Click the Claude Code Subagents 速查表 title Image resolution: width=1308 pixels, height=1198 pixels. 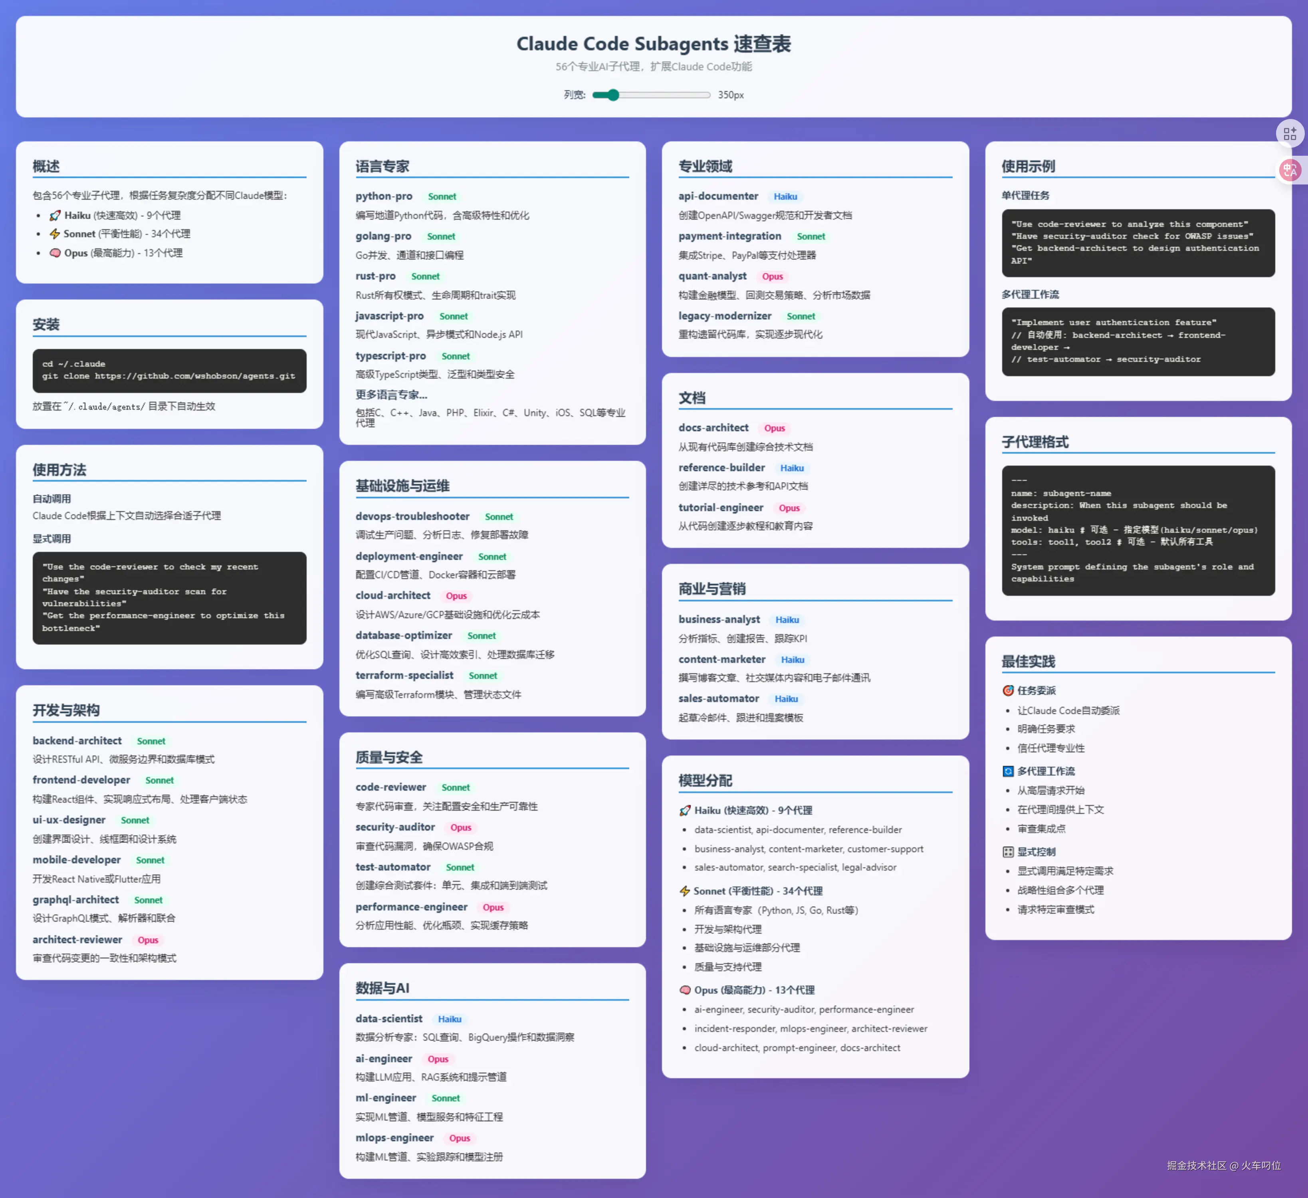(653, 44)
